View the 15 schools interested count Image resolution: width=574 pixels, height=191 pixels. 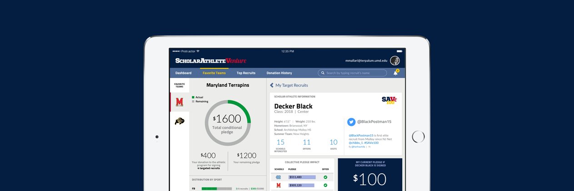point(280,142)
